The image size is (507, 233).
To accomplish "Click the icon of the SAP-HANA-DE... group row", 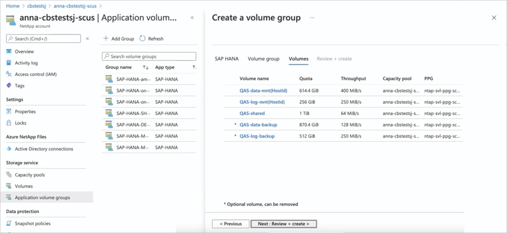I will [109, 124].
